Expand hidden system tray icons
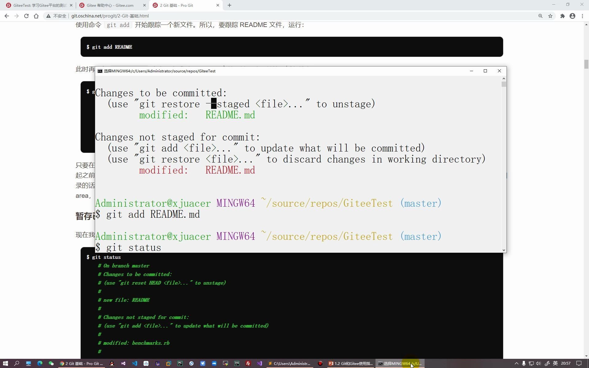Viewport: 589px width, 368px height. click(516, 363)
